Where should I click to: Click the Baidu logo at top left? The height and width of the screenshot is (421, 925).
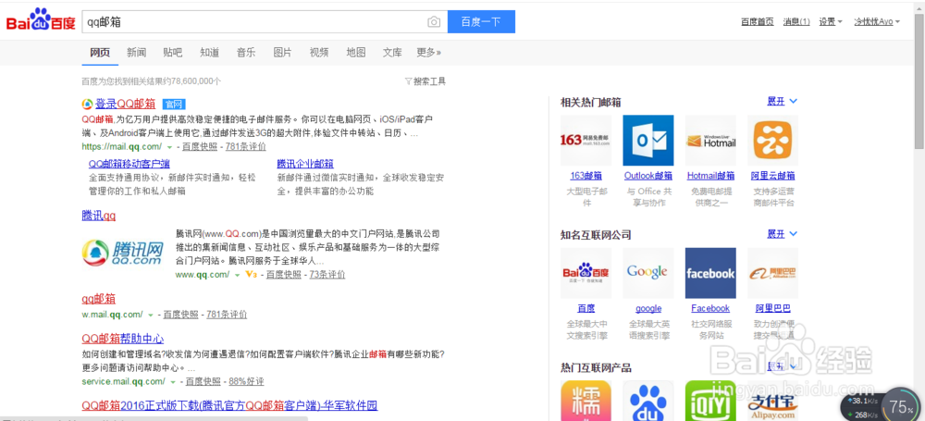41,20
